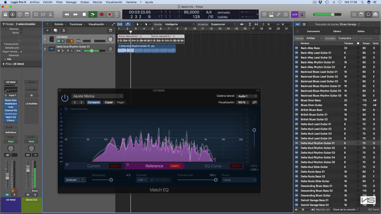Open the Library icon in the control bar

point(5,14)
